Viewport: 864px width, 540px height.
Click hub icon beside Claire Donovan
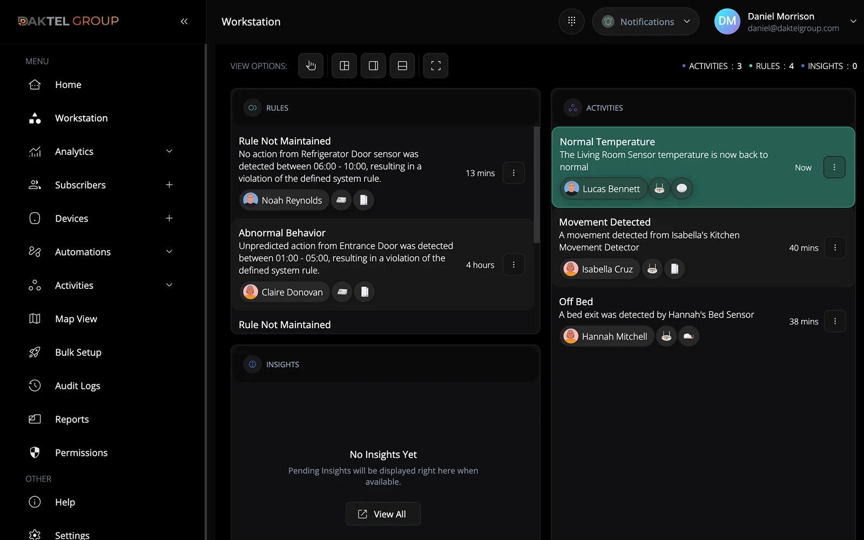(x=342, y=292)
